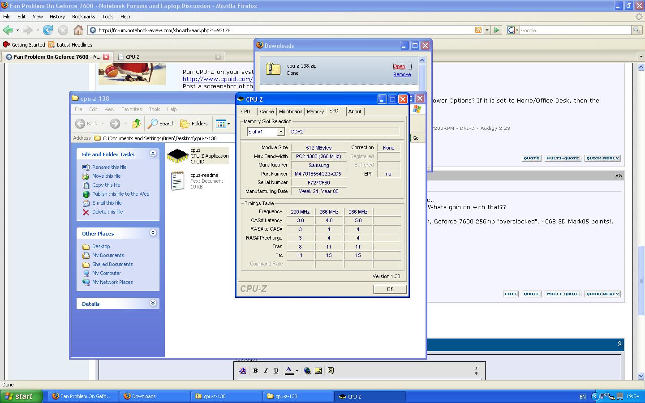Viewport: 645px width, 403px height.
Task: Click the RSS feed icon in address bar
Action: click(x=478, y=30)
